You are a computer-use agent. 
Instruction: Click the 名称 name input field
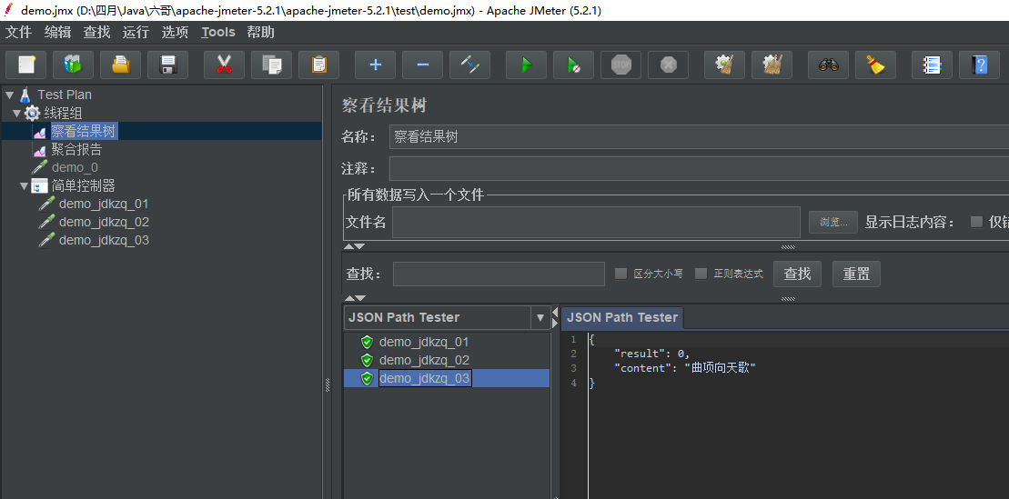click(699, 137)
